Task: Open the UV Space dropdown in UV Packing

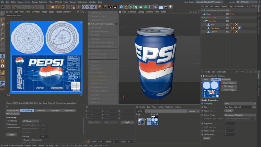Action: click(x=30, y=121)
